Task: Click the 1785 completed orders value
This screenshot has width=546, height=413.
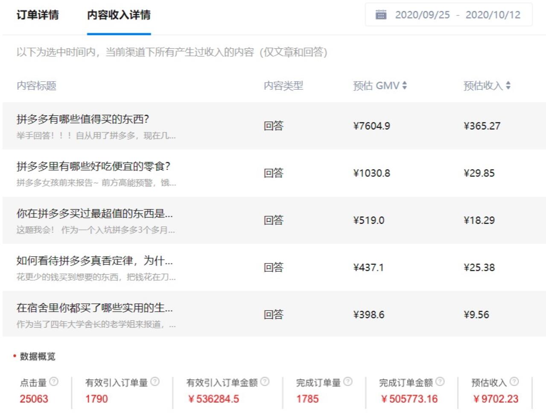Action: pos(307,399)
